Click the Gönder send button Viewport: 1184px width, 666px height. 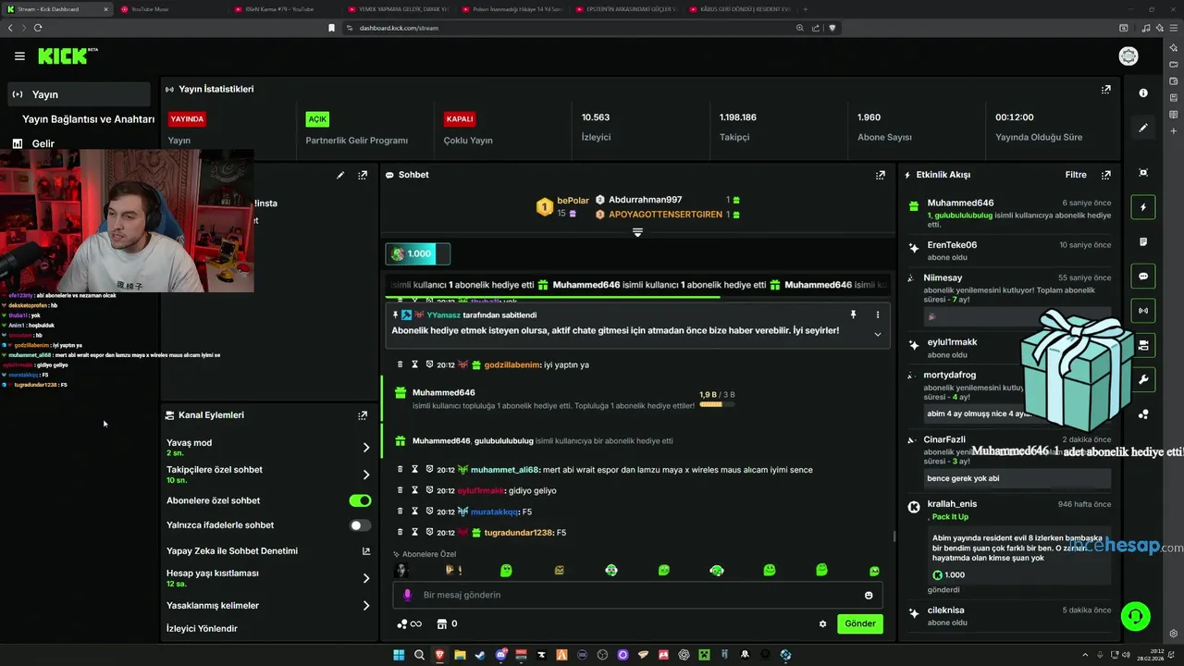click(x=859, y=623)
